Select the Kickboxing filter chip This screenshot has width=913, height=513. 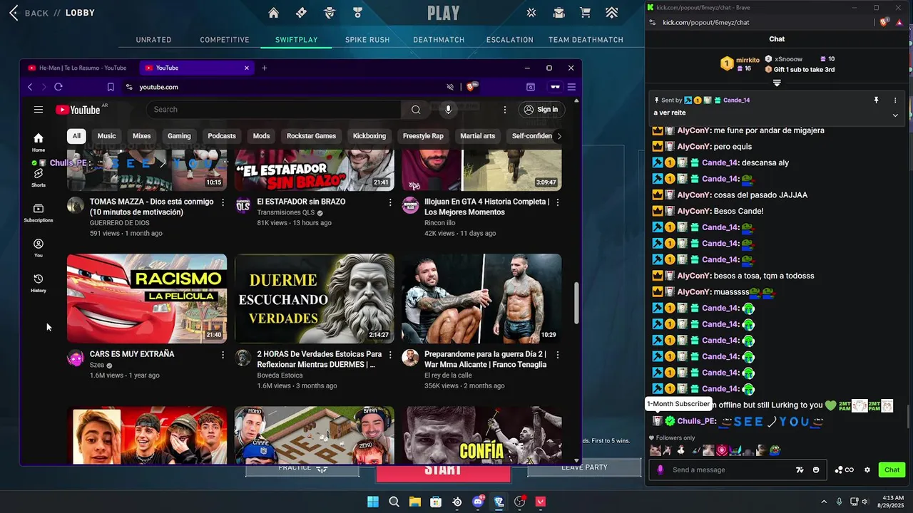[x=369, y=136]
